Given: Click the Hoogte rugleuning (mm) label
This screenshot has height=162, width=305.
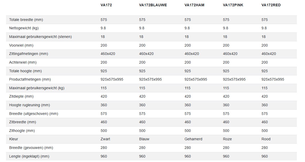Looking at the screenshot, I should pyautogui.click(x=29, y=105).
